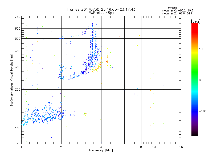Click the x-axis '1' tick label
The image size is (213, 160).
(21, 147)
